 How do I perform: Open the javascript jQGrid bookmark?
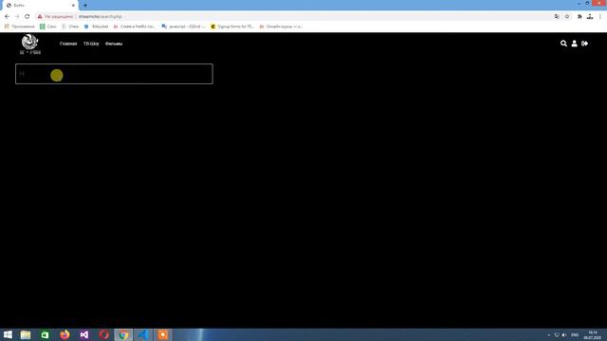tap(183, 27)
